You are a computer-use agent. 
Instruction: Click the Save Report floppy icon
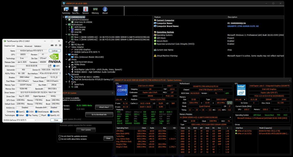click(76, 9)
